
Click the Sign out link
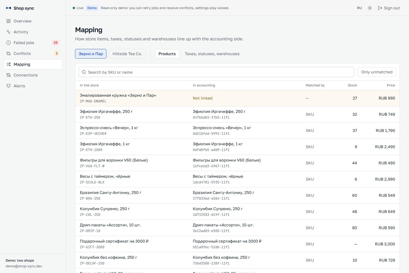click(x=389, y=8)
